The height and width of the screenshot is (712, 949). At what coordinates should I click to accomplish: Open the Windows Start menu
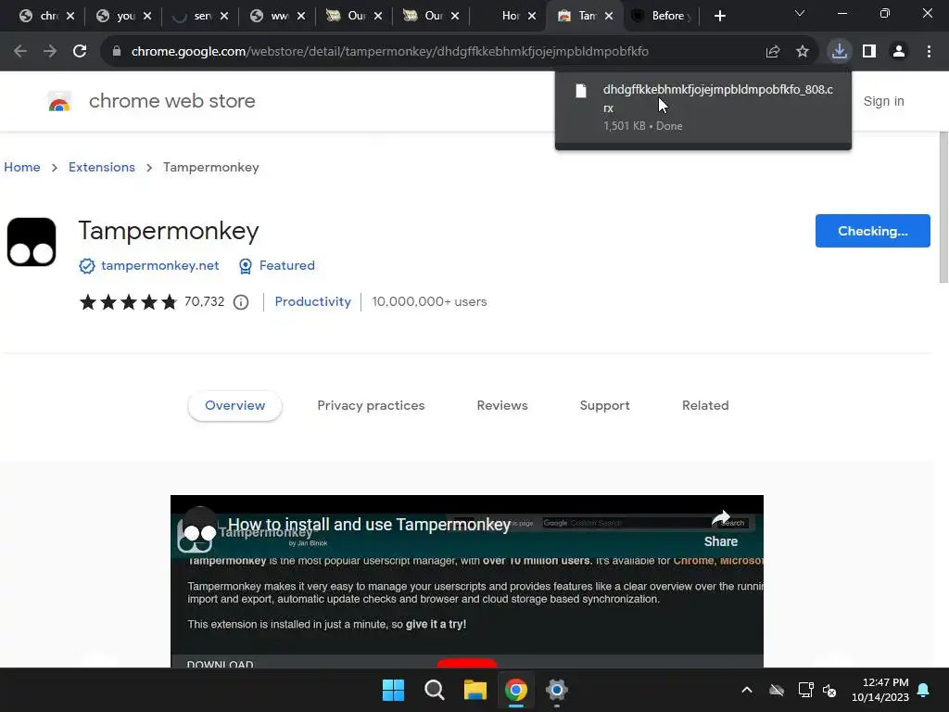point(393,690)
